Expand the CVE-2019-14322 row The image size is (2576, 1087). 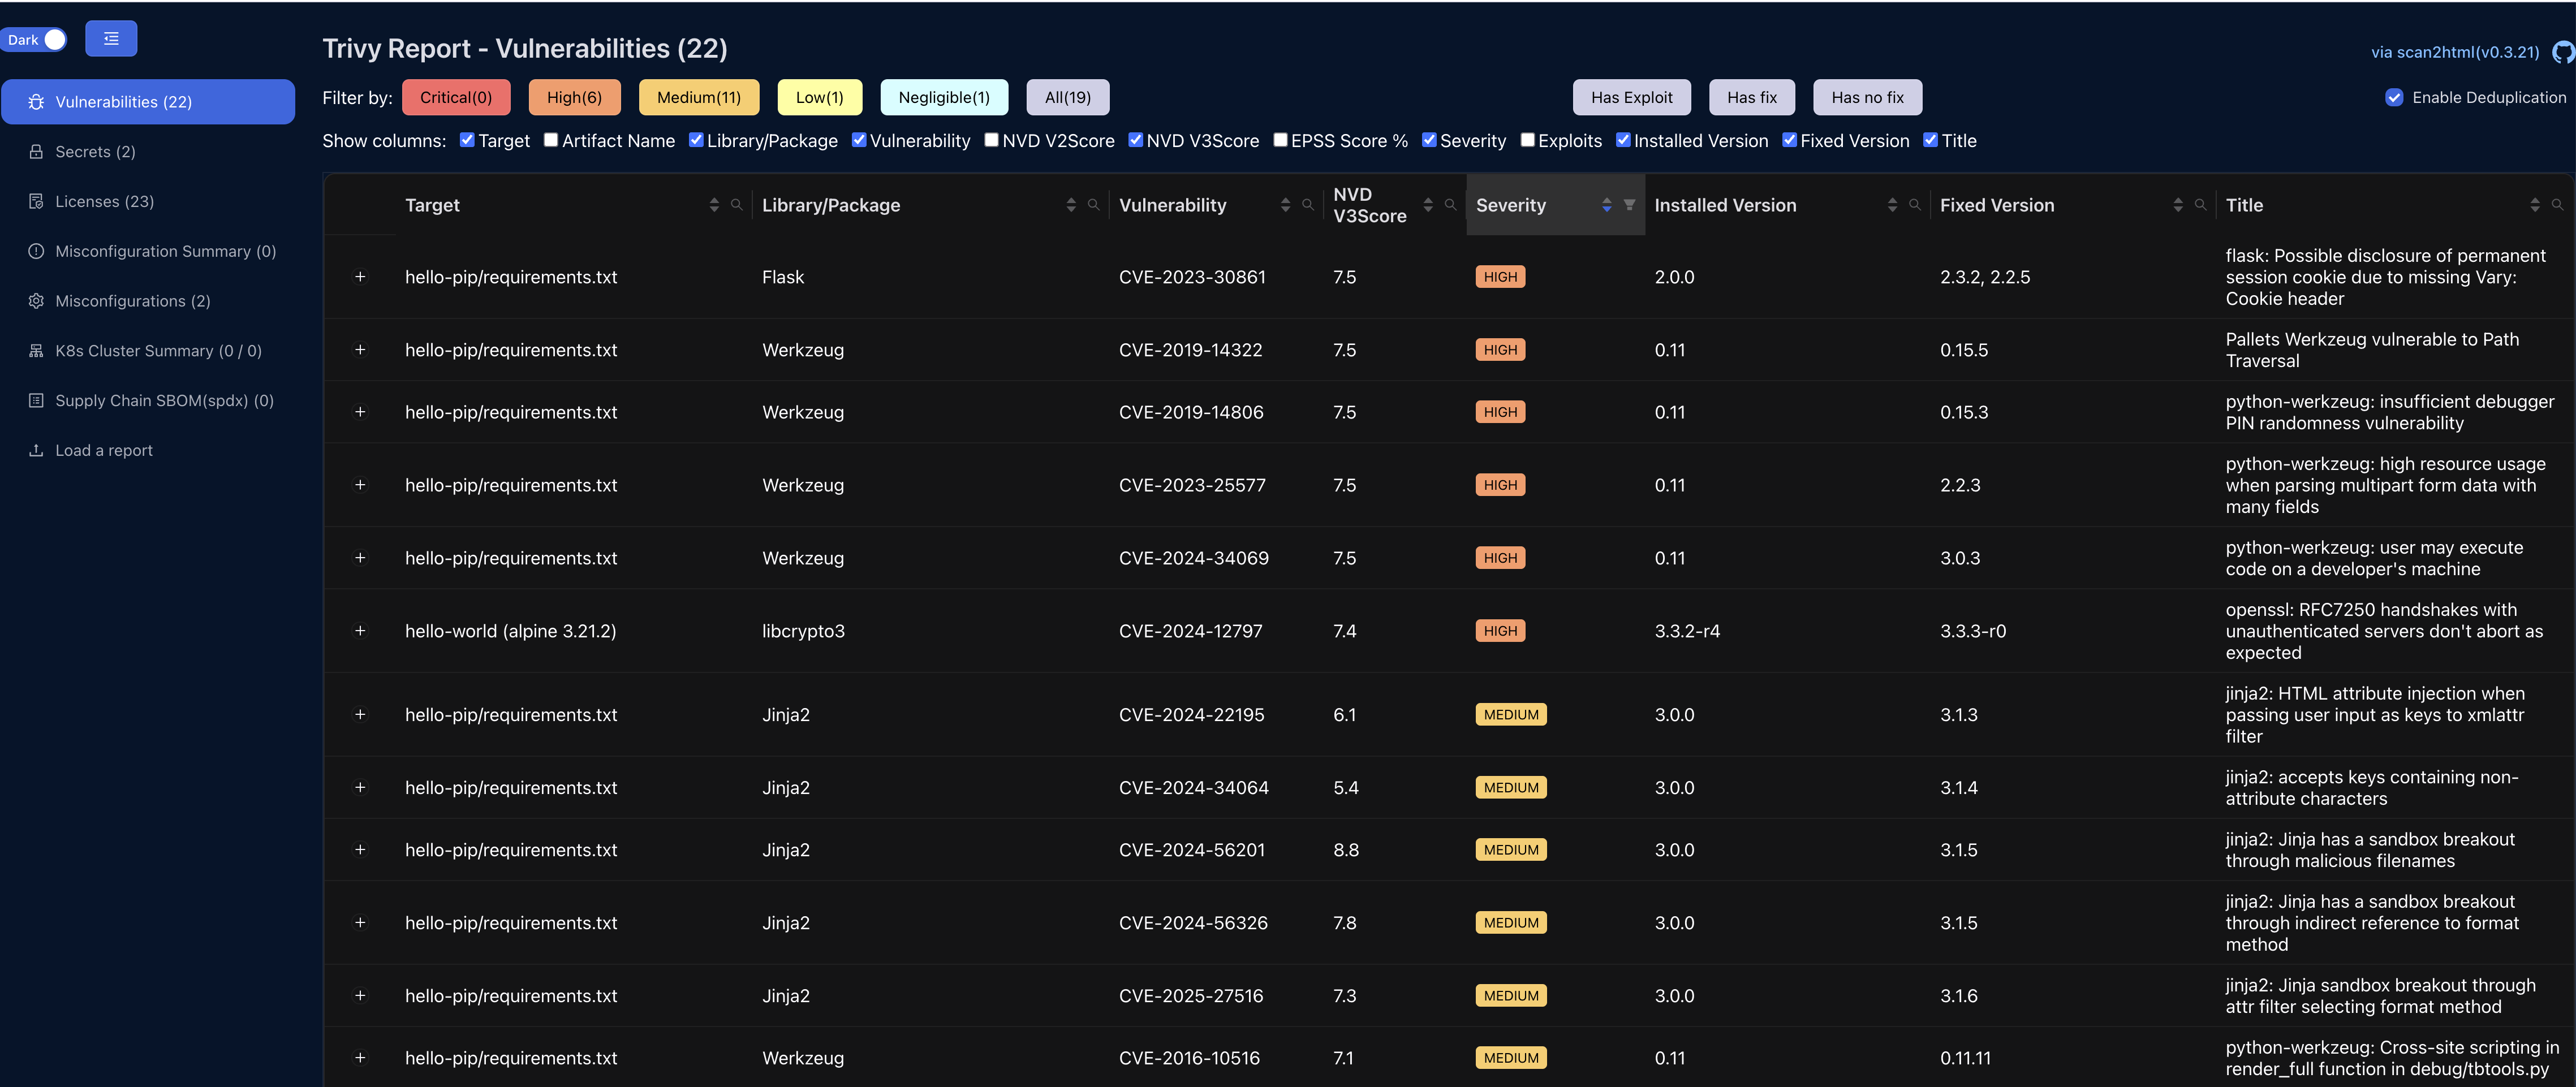tap(360, 350)
